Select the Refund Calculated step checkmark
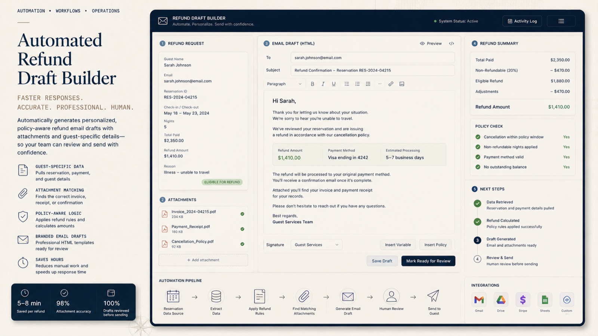Viewport: 598px width, 336px height. (x=477, y=222)
